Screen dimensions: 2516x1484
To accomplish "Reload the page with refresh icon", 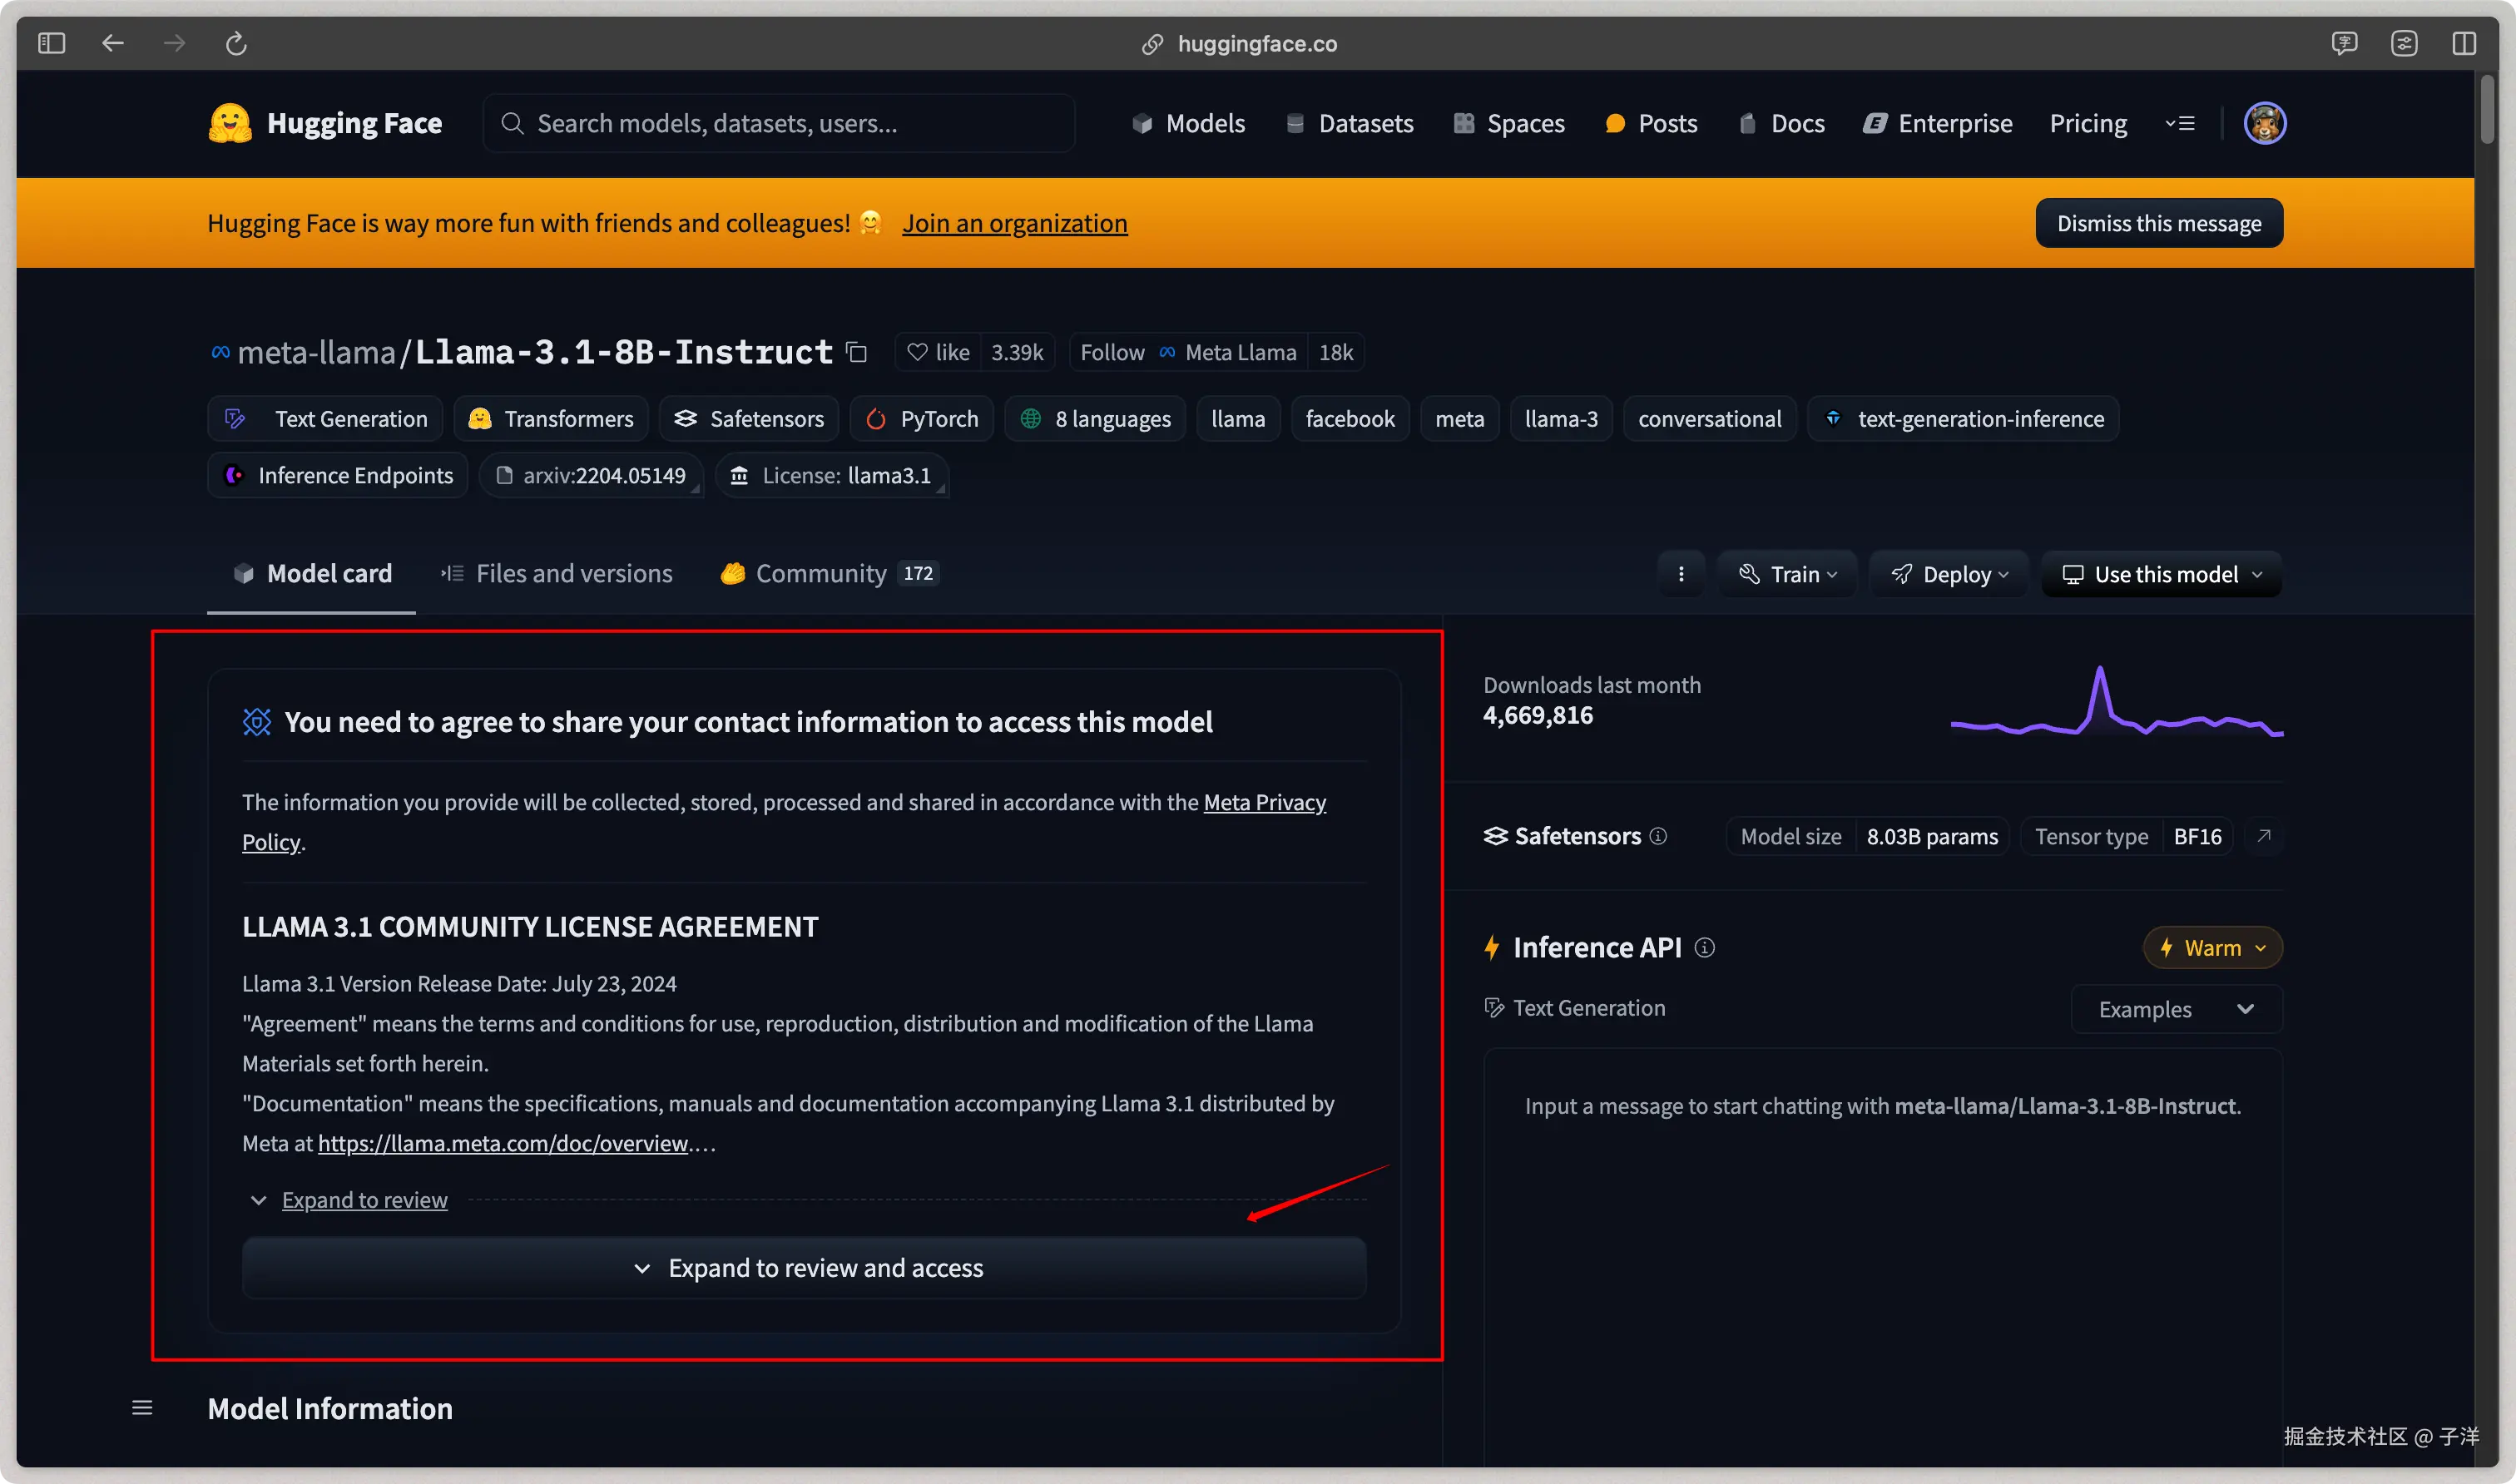I will click(236, 43).
